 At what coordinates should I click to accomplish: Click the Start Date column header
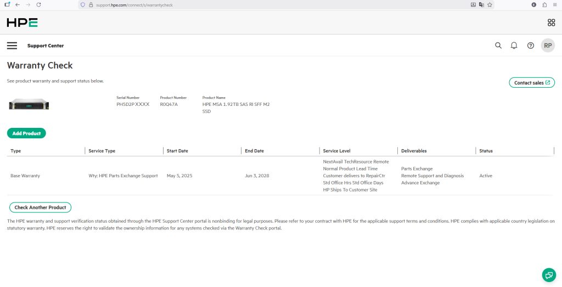pyautogui.click(x=177, y=151)
